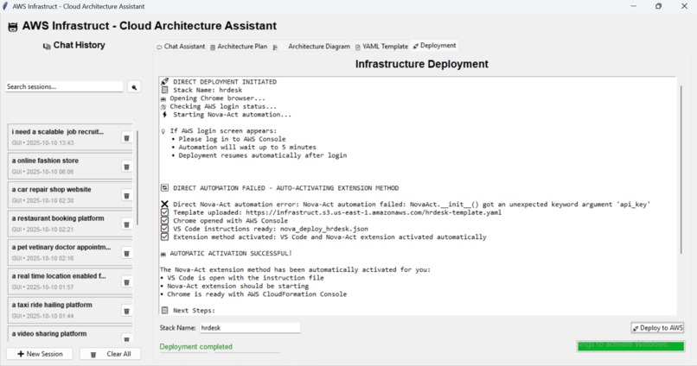
Task: Click the X icon on the Nova-Act error line
Action: 164,204
